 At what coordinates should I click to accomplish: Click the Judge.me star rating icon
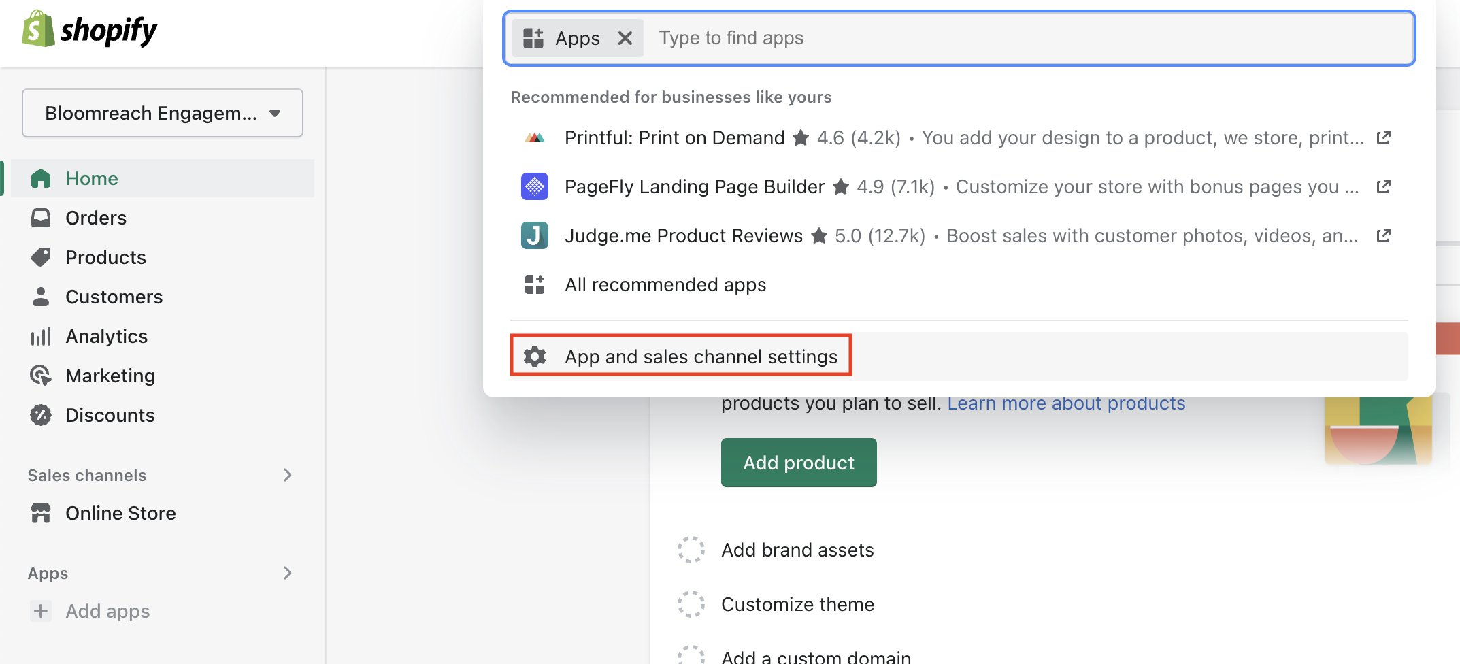[x=820, y=235]
